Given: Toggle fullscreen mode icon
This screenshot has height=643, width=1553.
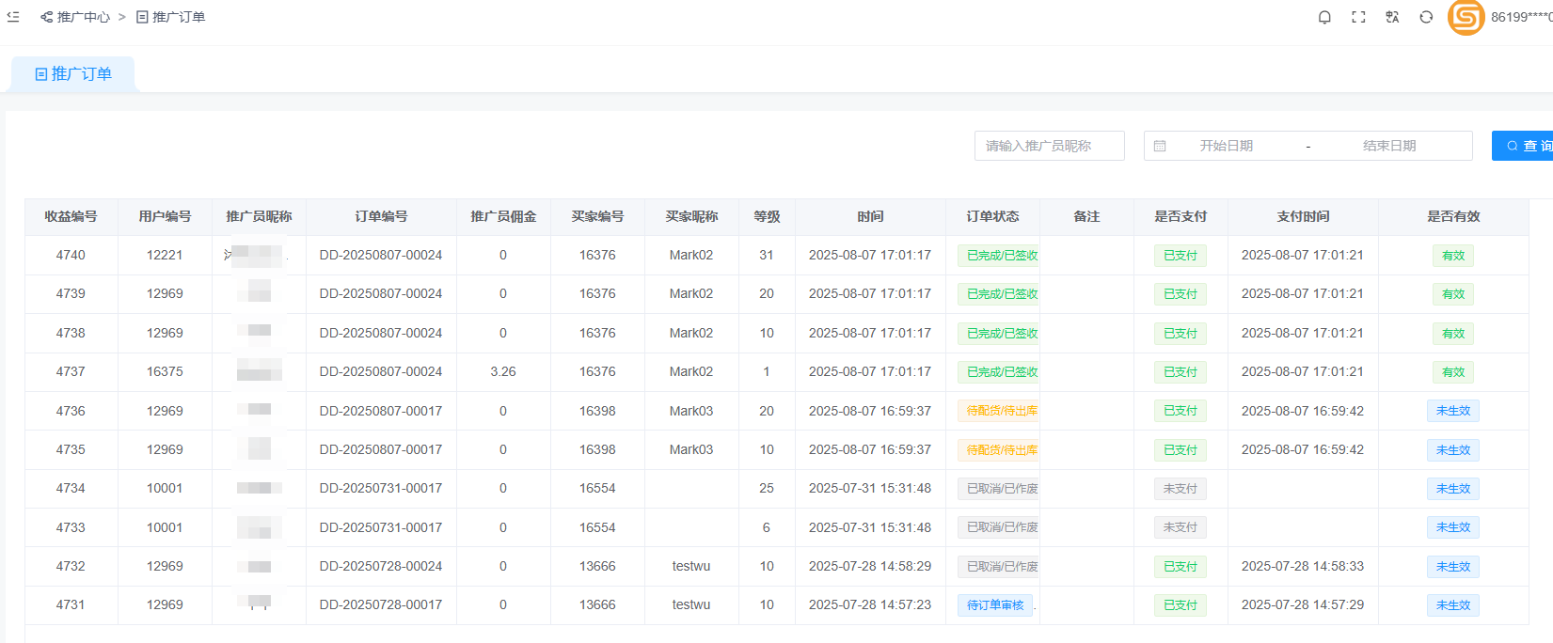Looking at the screenshot, I should 1358,17.
